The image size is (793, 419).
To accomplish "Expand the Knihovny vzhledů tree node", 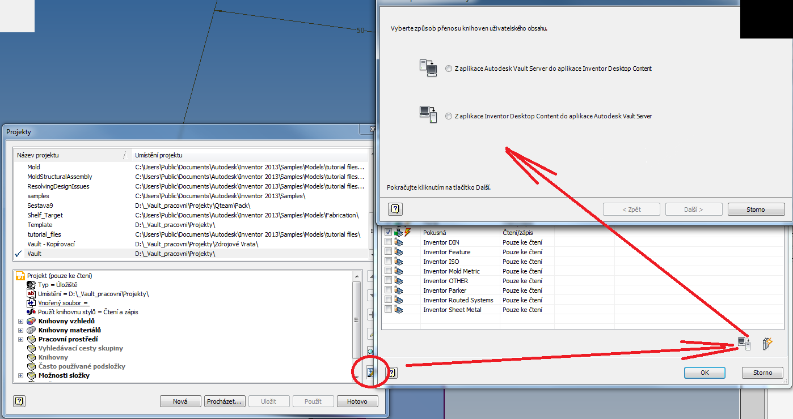I will [20, 321].
